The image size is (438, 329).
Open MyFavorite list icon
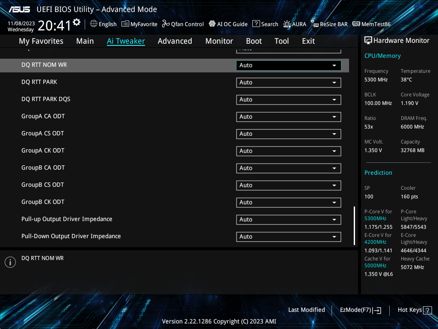[x=125, y=24]
